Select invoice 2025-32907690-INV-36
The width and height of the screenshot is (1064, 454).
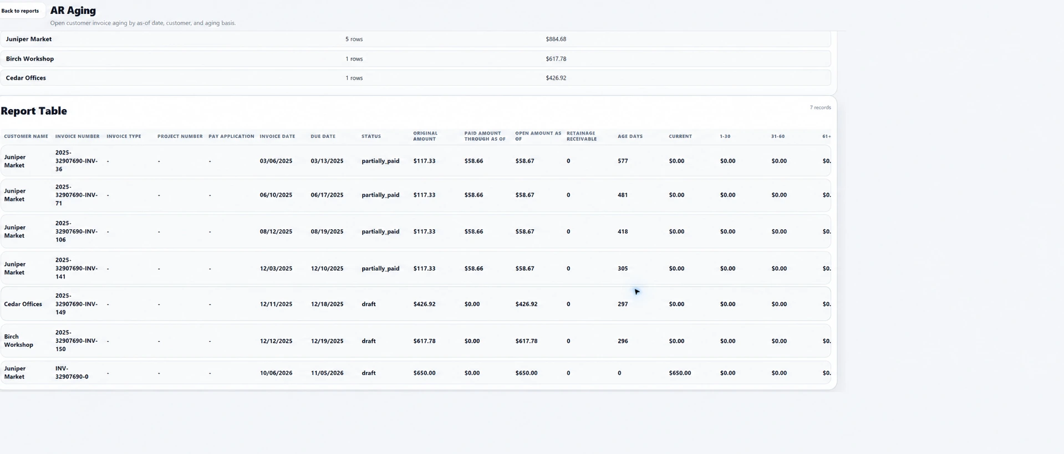77,161
